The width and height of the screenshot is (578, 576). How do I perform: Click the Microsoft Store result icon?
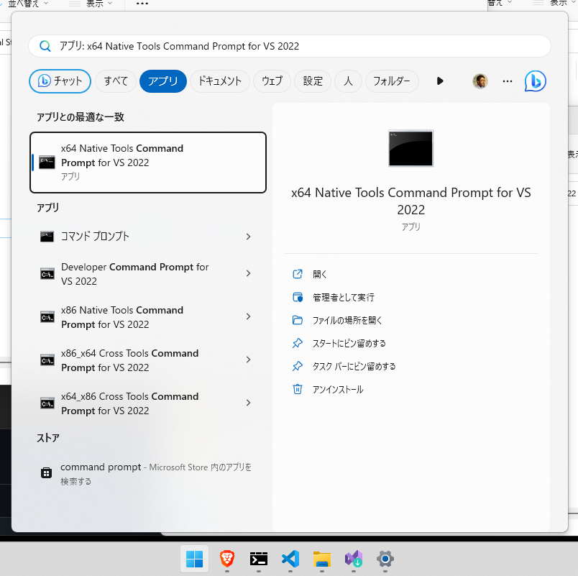coord(47,472)
